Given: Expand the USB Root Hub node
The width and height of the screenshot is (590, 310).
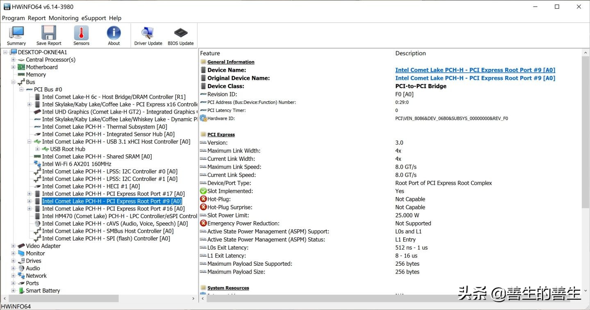Looking at the screenshot, I should 37,149.
